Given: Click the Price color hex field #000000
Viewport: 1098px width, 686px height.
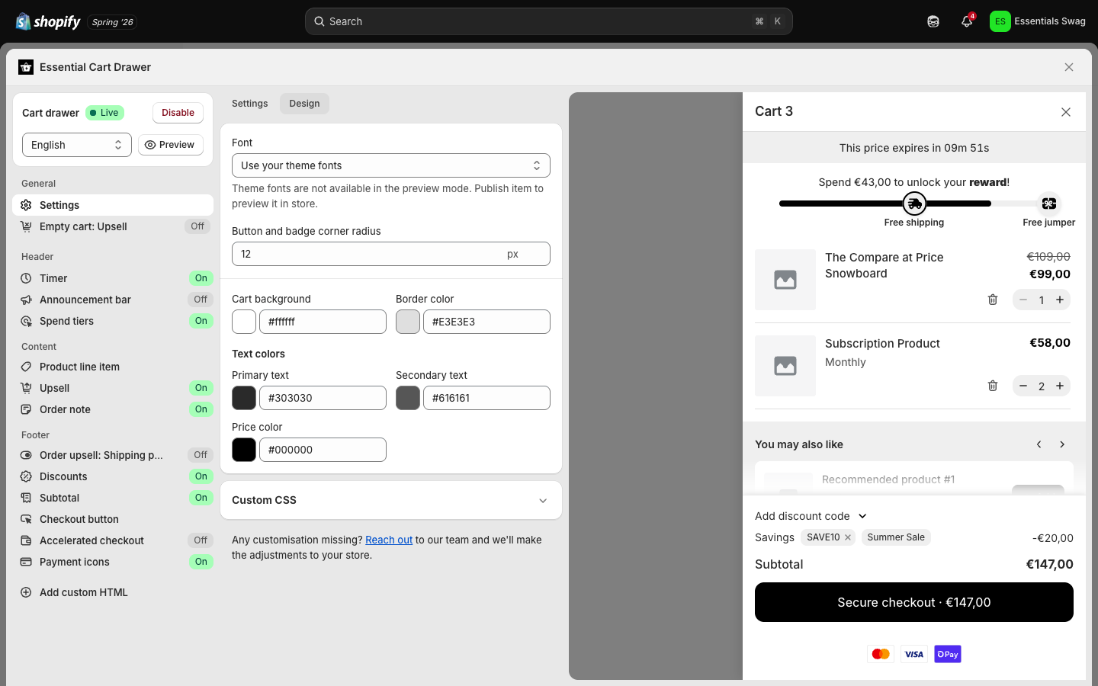Looking at the screenshot, I should click(323, 450).
